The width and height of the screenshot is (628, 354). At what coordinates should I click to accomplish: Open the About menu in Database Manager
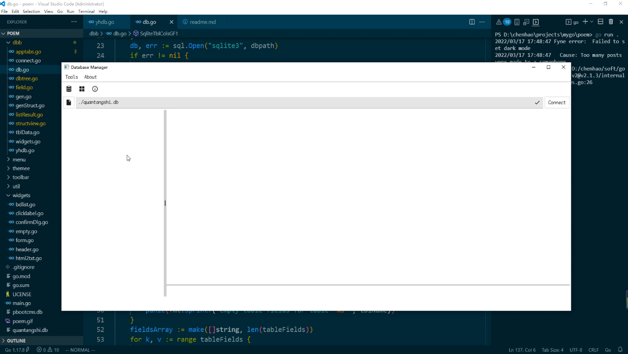(x=90, y=77)
